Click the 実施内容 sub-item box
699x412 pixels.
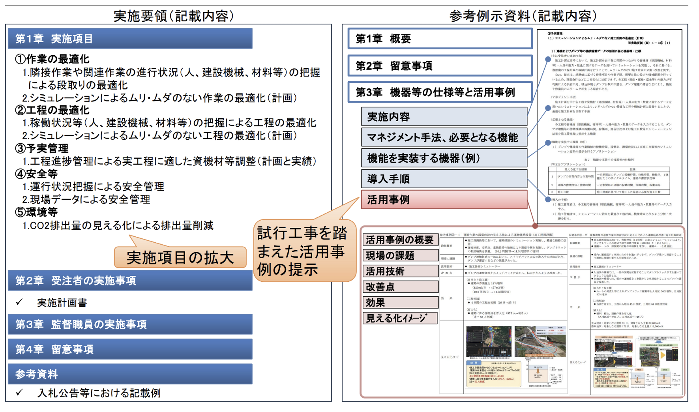click(444, 117)
